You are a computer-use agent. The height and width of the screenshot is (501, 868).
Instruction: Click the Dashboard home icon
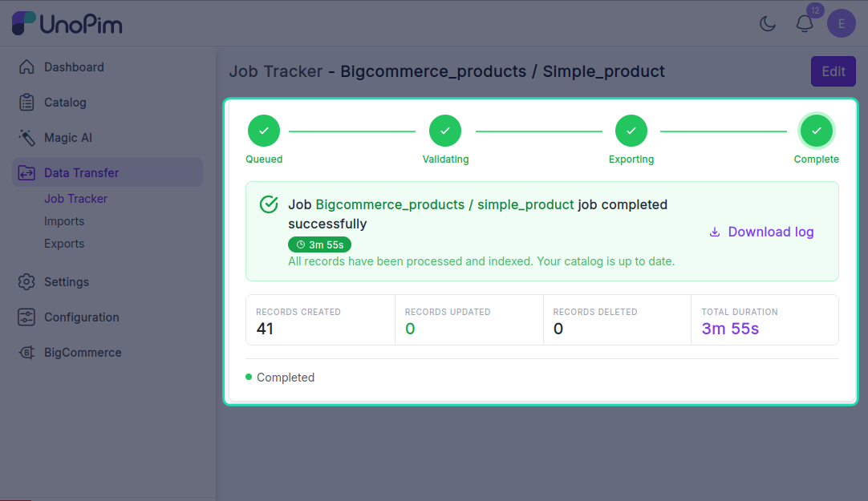(x=26, y=67)
